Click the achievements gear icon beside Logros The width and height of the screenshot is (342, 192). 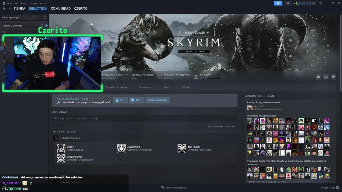tap(196, 77)
